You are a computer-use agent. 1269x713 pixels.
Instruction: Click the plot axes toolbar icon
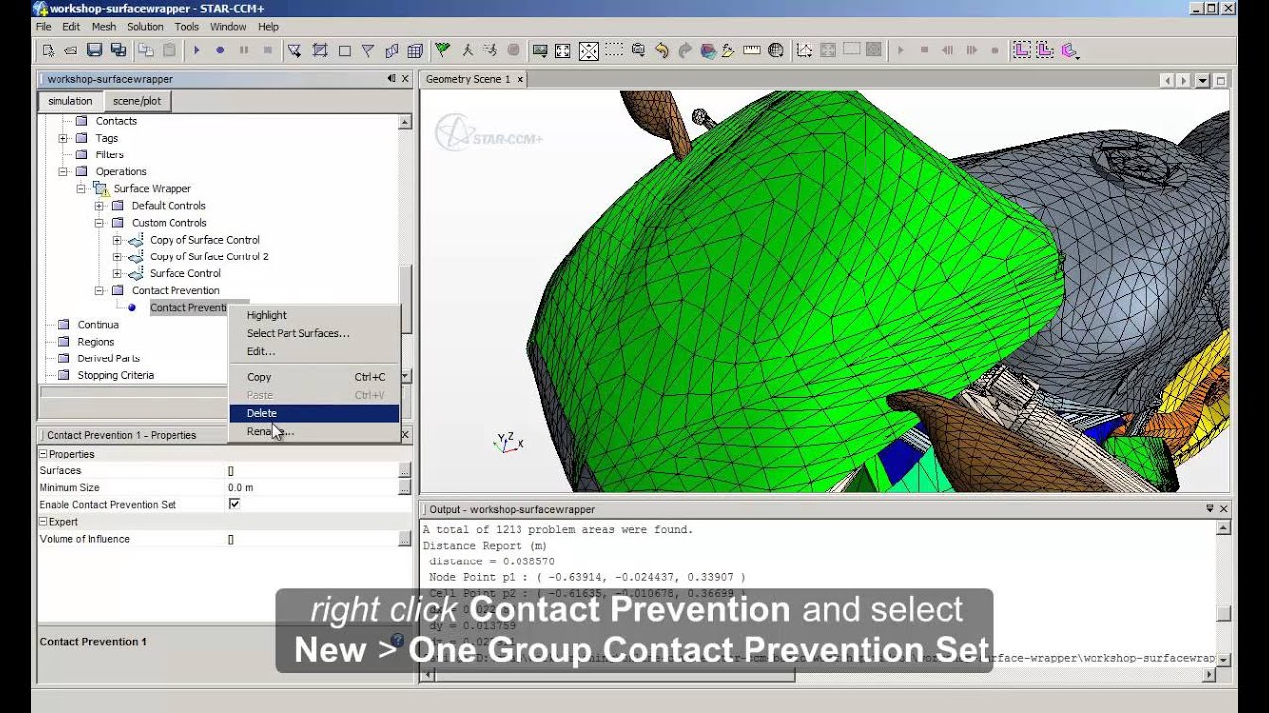click(x=804, y=51)
